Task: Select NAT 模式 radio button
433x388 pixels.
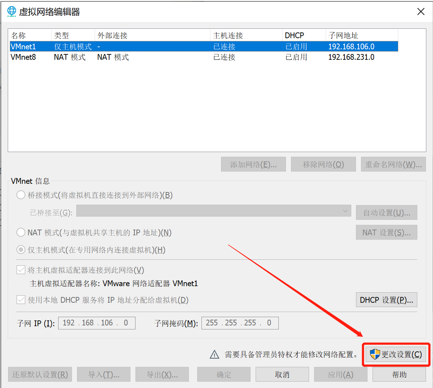Action: 21,232
